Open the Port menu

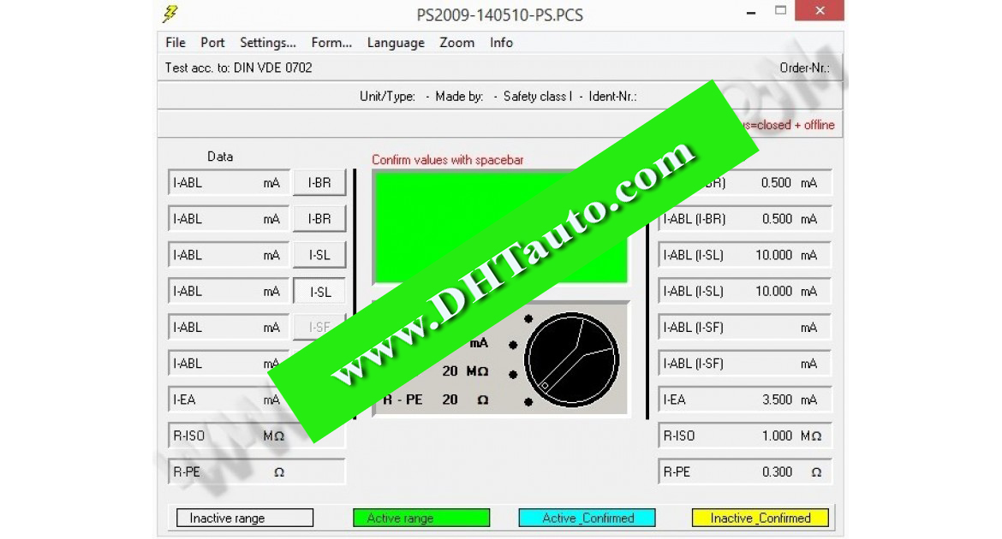(212, 42)
